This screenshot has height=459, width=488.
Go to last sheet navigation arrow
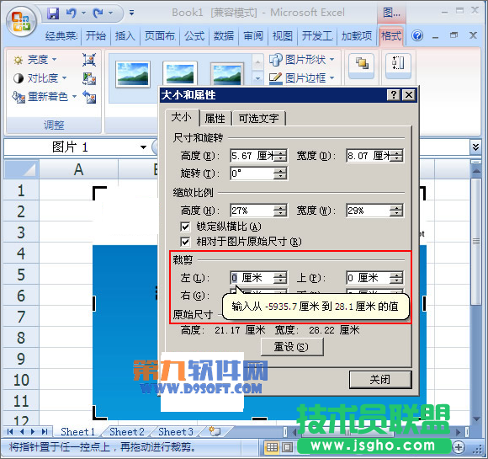pyautogui.click(x=45, y=431)
